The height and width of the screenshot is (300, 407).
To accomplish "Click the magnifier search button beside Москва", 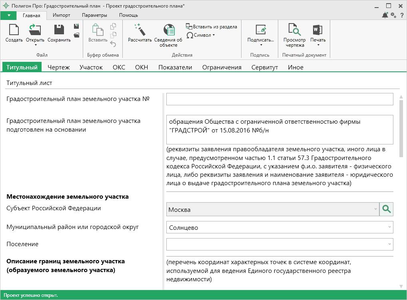I will click(386, 209).
